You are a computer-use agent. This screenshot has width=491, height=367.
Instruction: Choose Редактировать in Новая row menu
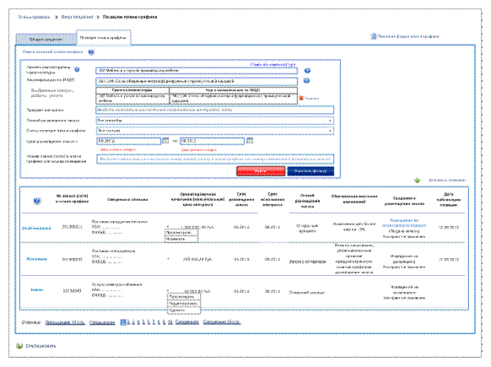[x=184, y=304]
